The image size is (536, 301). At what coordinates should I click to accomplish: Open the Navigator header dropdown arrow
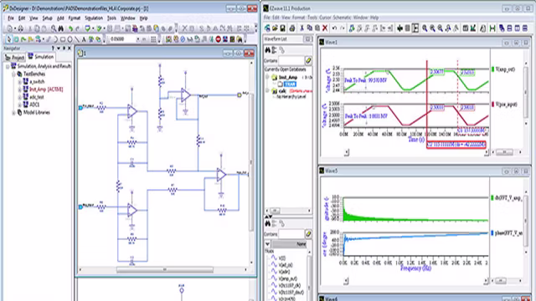pos(59,48)
